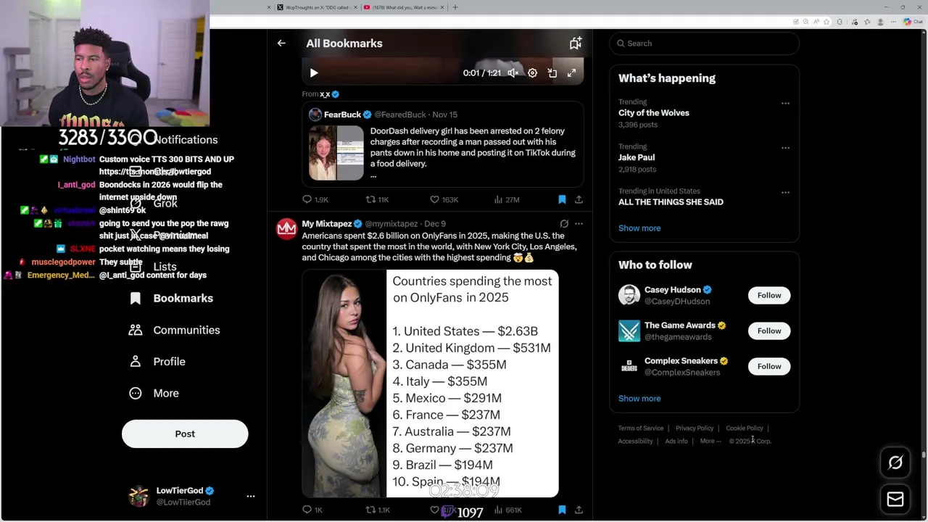This screenshot has width=928, height=522.
Task: Unmute the video's muted speaker icon
Action: pyautogui.click(x=513, y=73)
